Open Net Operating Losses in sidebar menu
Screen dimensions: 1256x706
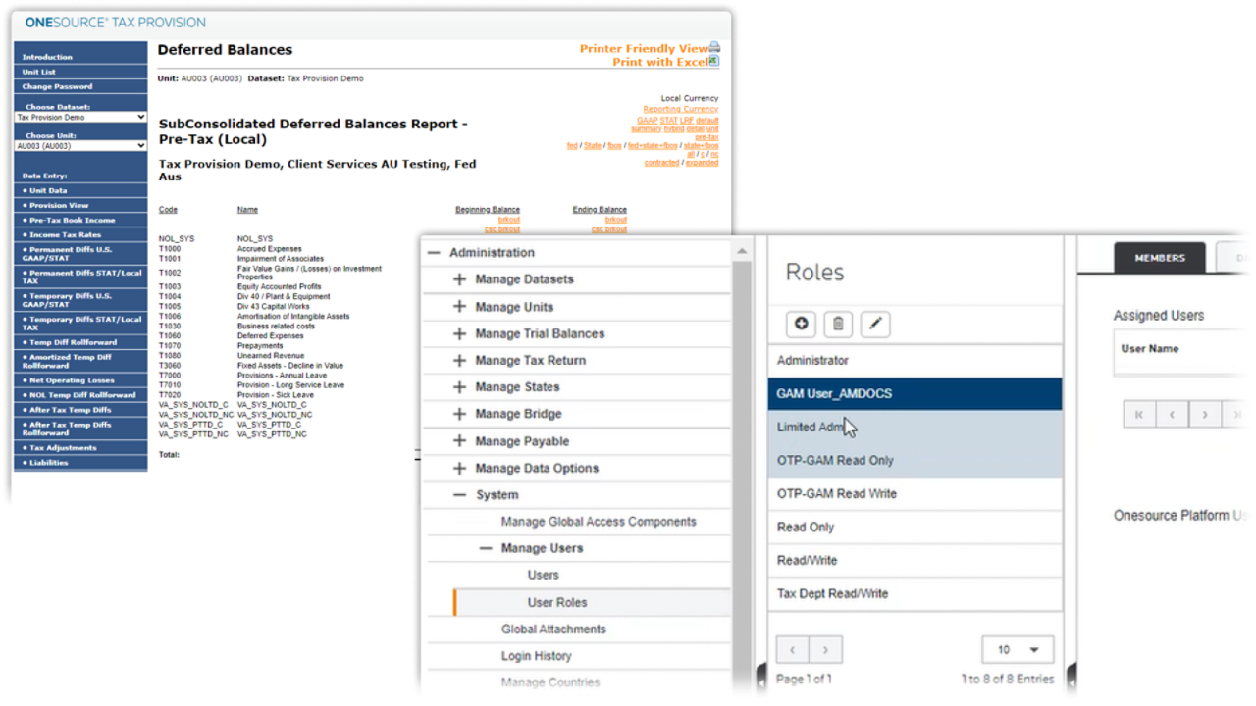[x=69, y=380]
